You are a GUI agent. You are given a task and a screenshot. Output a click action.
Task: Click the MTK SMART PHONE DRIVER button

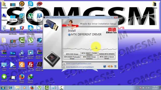point(89,54)
